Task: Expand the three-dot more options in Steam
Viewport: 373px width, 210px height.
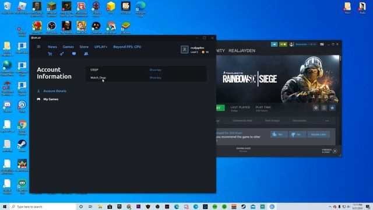Action: (x=327, y=121)
